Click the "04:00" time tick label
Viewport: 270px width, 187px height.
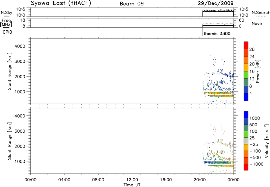[64, 180]
